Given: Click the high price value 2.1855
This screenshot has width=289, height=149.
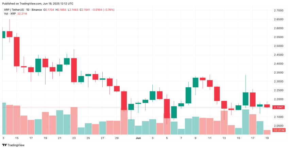Looking at the screenshot, I should point(64,10).
